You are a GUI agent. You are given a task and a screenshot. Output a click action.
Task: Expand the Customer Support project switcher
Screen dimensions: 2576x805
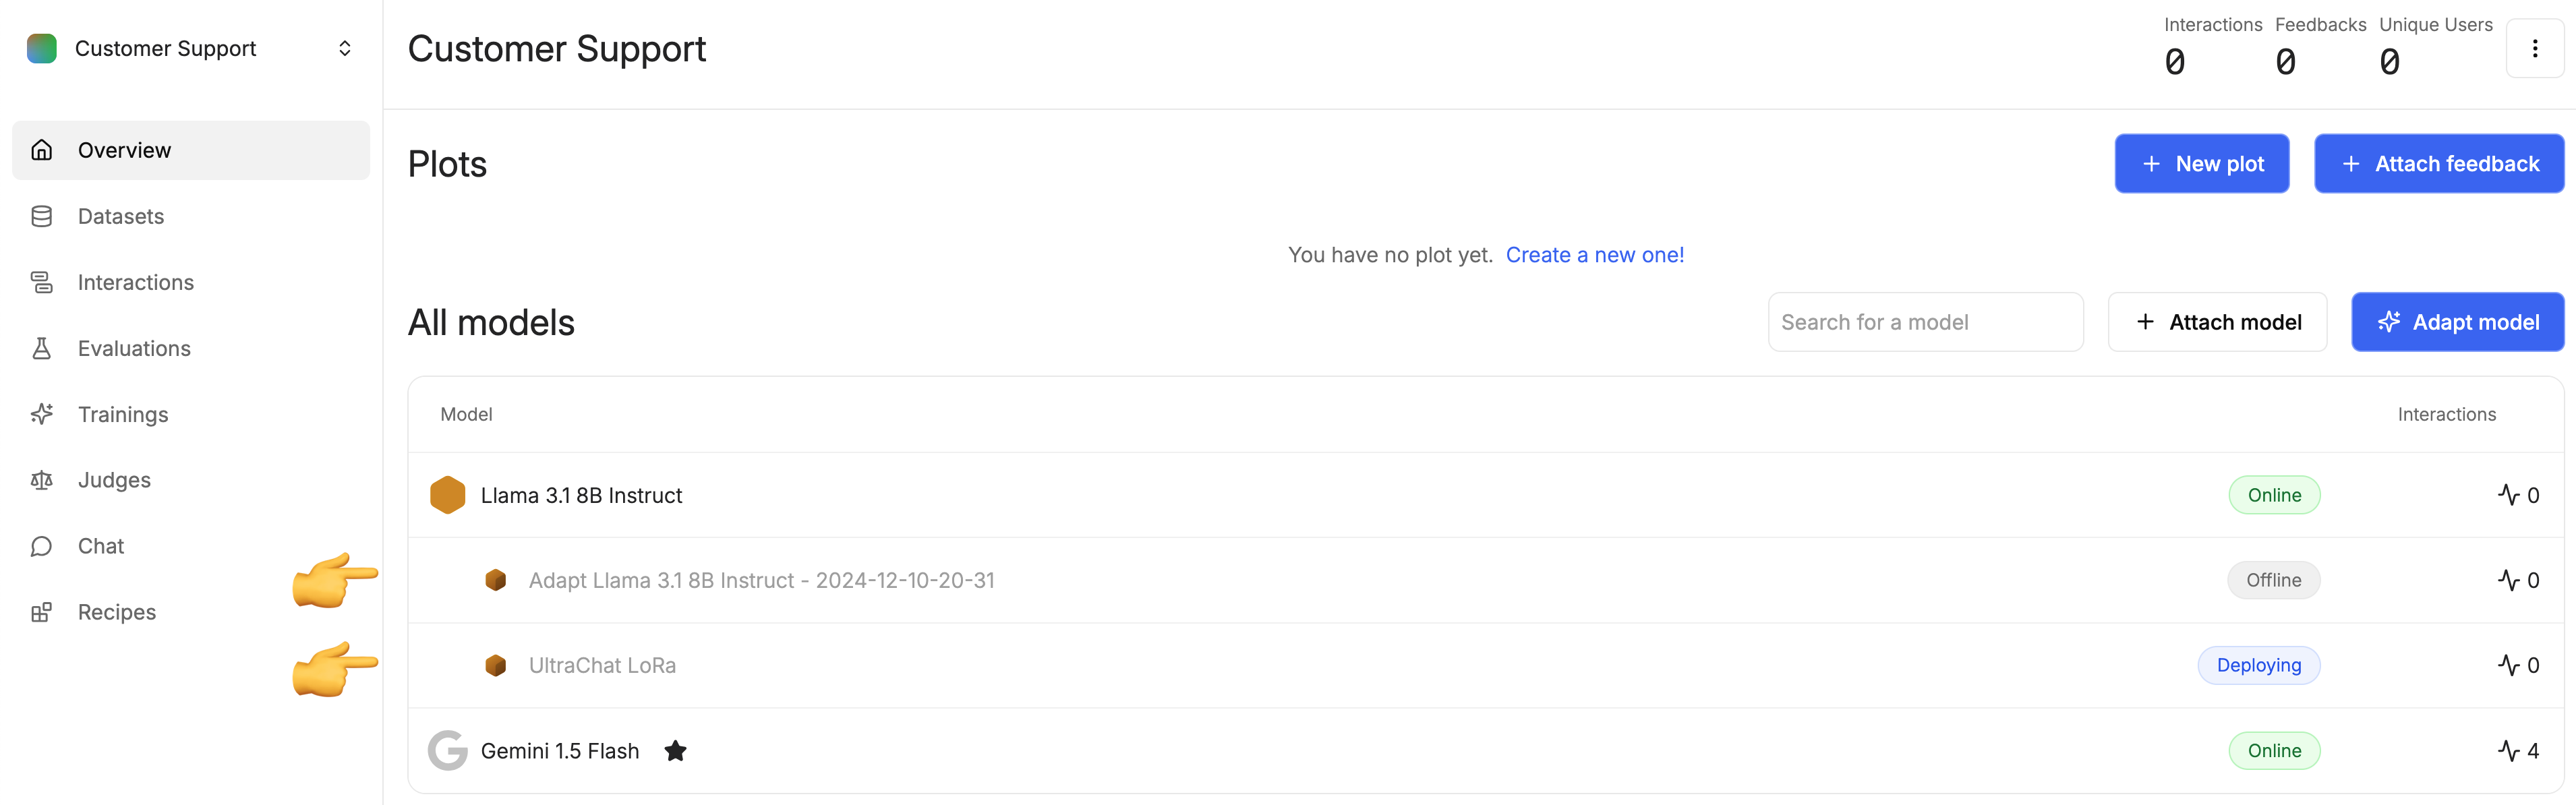tap(344, 48)
